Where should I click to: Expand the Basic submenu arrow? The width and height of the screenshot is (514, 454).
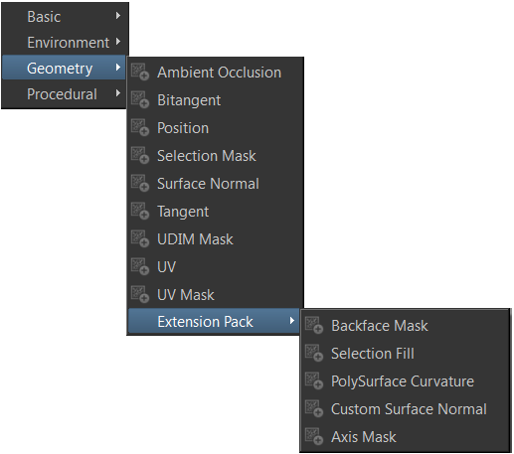(x=118, y=16)
